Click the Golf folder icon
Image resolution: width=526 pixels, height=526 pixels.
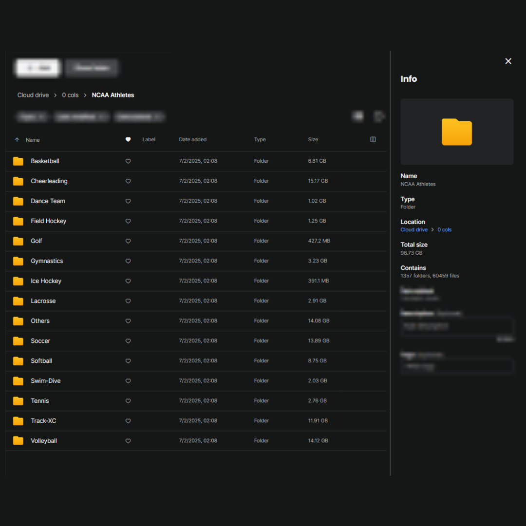[x=18, y=241]
